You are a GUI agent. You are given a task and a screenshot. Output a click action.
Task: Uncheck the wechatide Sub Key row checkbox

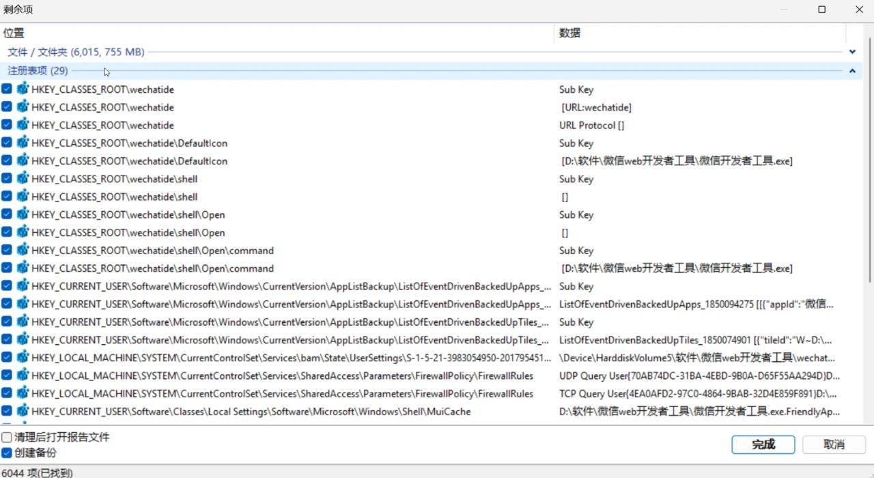(x=7, y=89)
